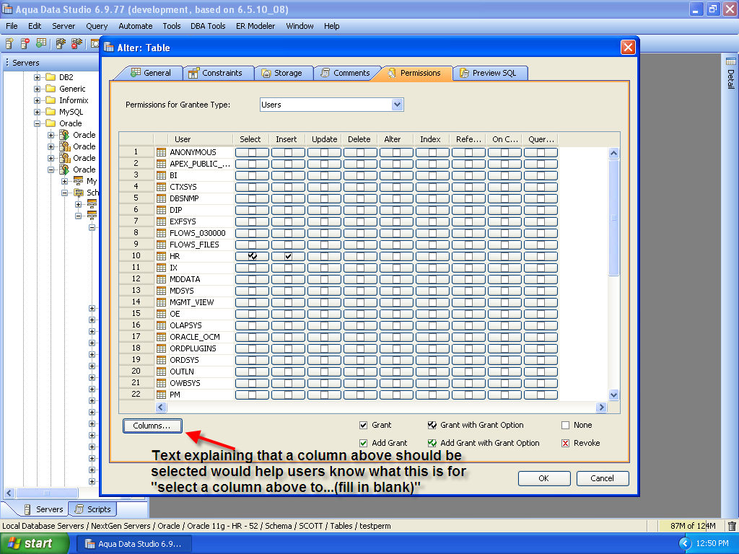Open the DBA Tools menu
The height and width of the screenshot is (554, 739).
[208, 26]
